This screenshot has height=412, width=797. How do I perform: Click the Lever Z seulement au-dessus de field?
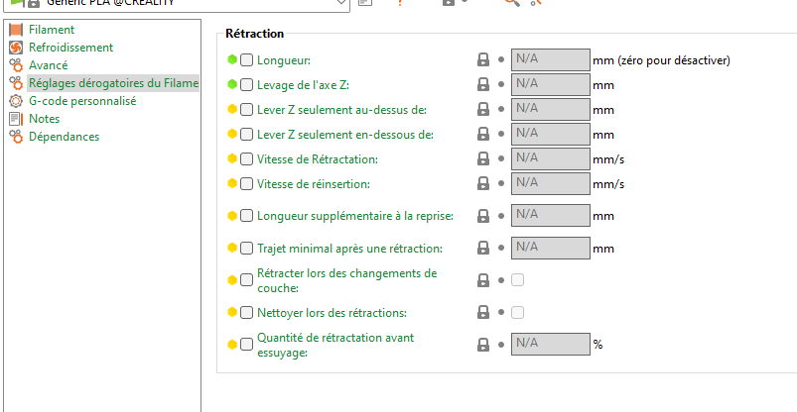pos(550,109)
